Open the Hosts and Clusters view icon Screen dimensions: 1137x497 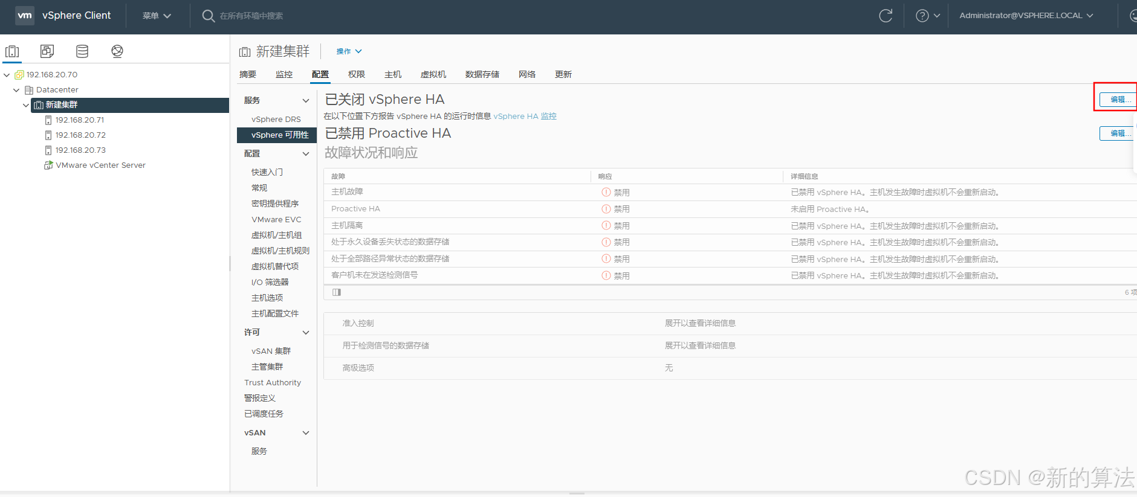click(x=12, y=51)
